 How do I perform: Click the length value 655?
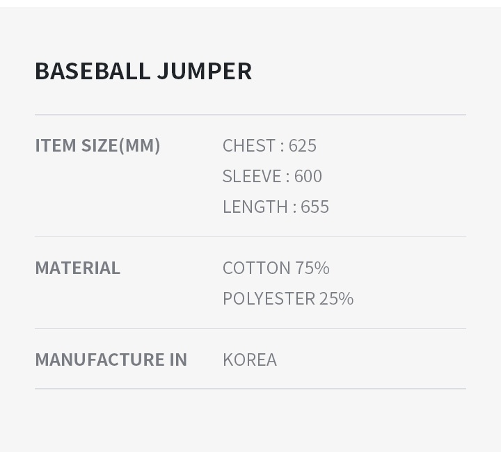tap(315, 207)
